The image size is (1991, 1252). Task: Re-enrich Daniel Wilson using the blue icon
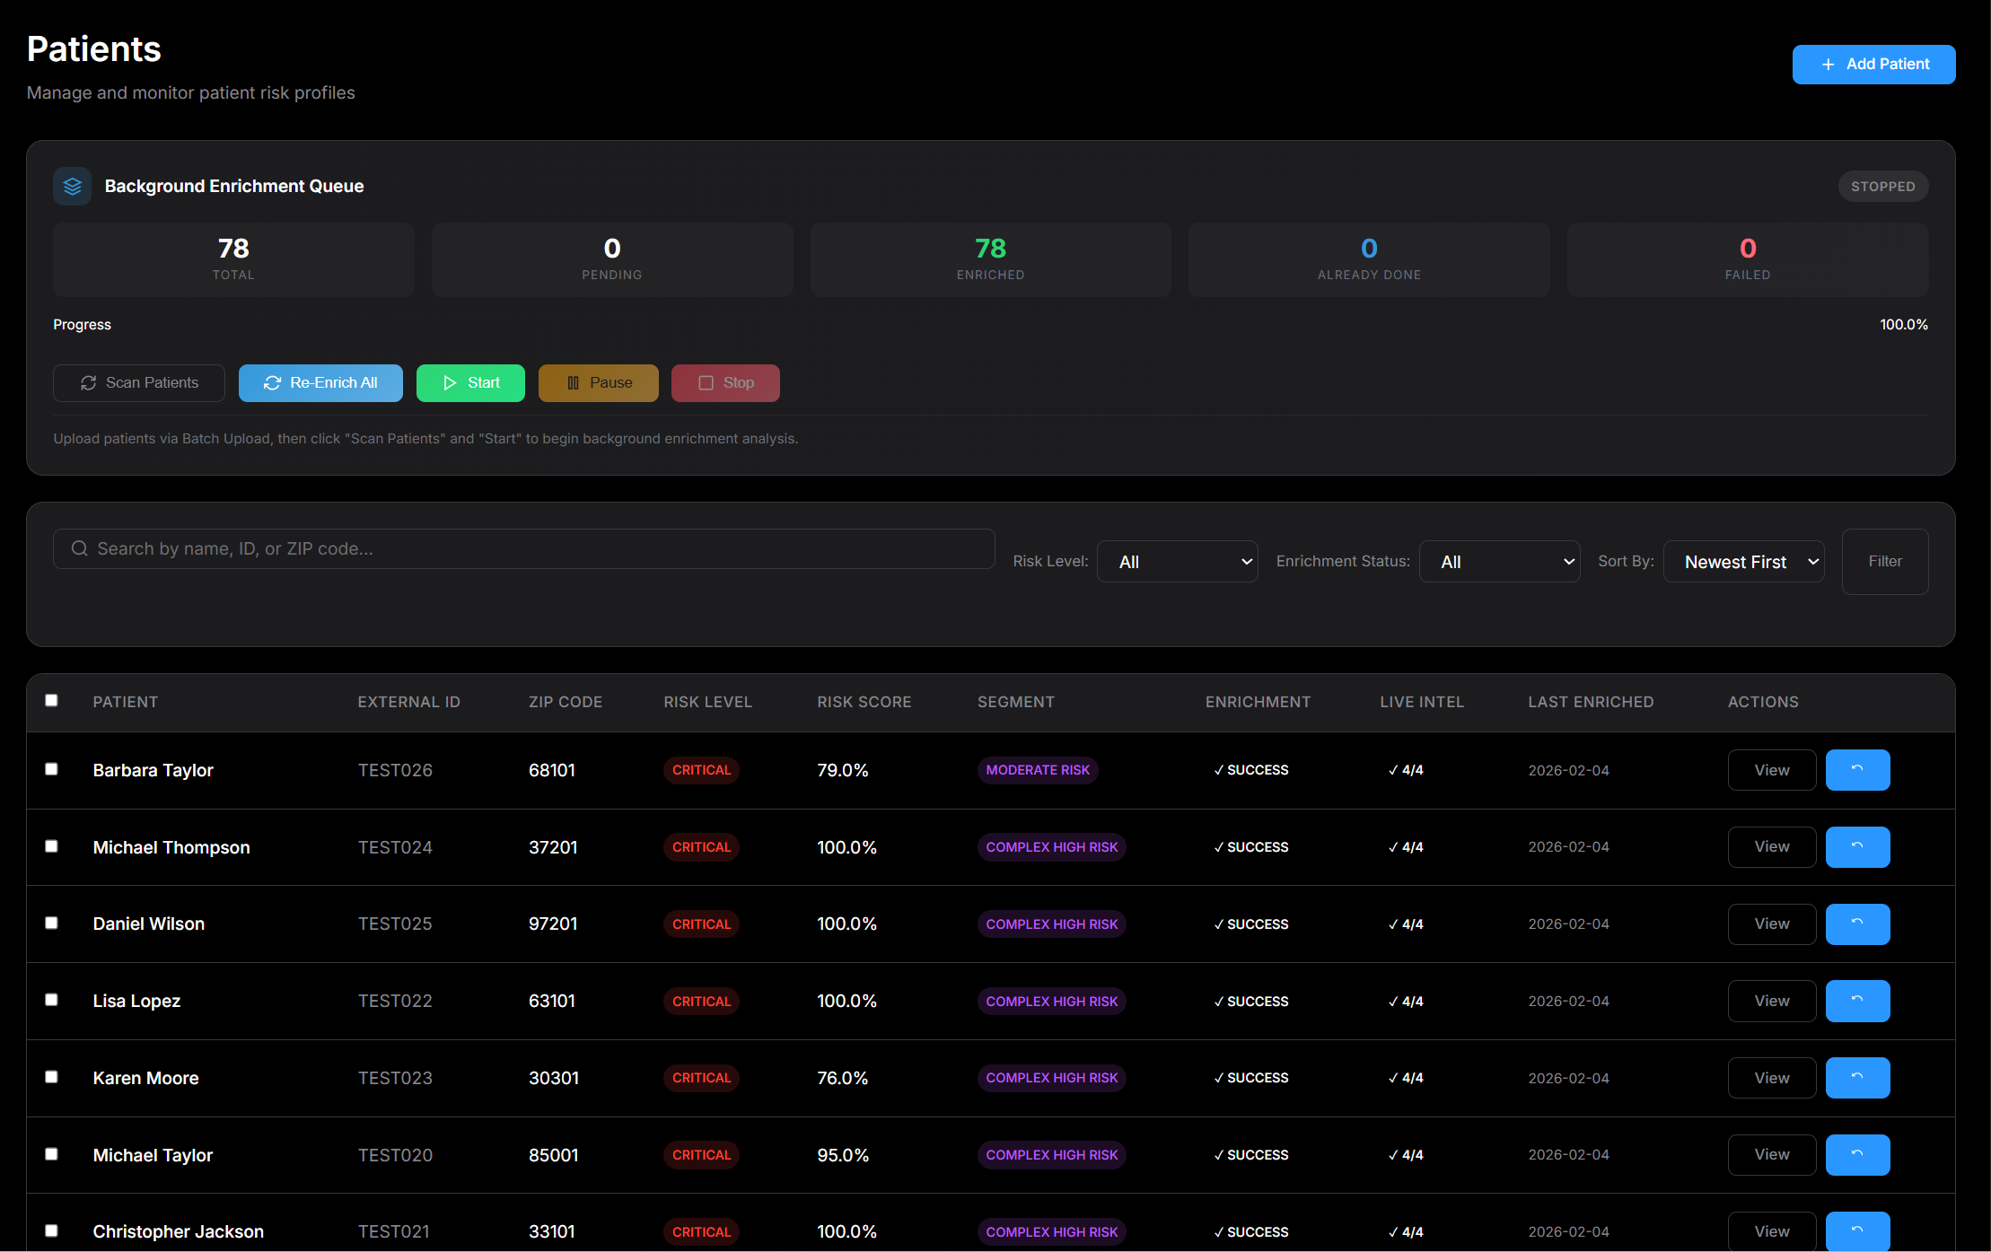click(1857, 924)
